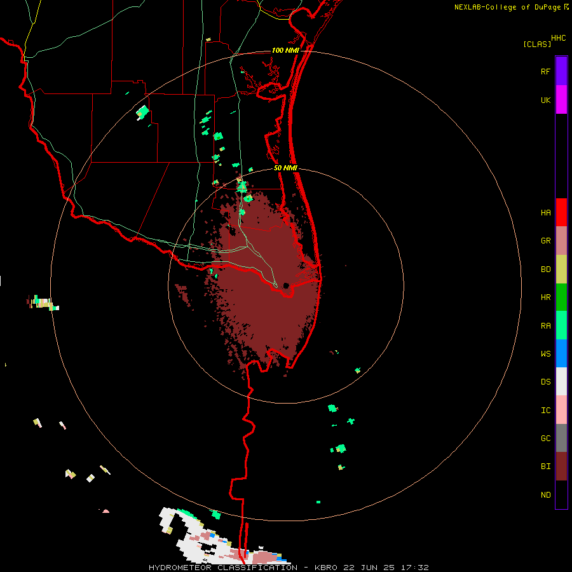Viewport: 572px width, 572px height.
Task: Click the BD yellow legend swatch
Action: tap(561, 269)
